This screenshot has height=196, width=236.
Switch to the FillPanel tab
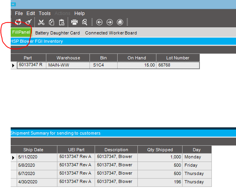pyautogui.click(x=21, y=32)
